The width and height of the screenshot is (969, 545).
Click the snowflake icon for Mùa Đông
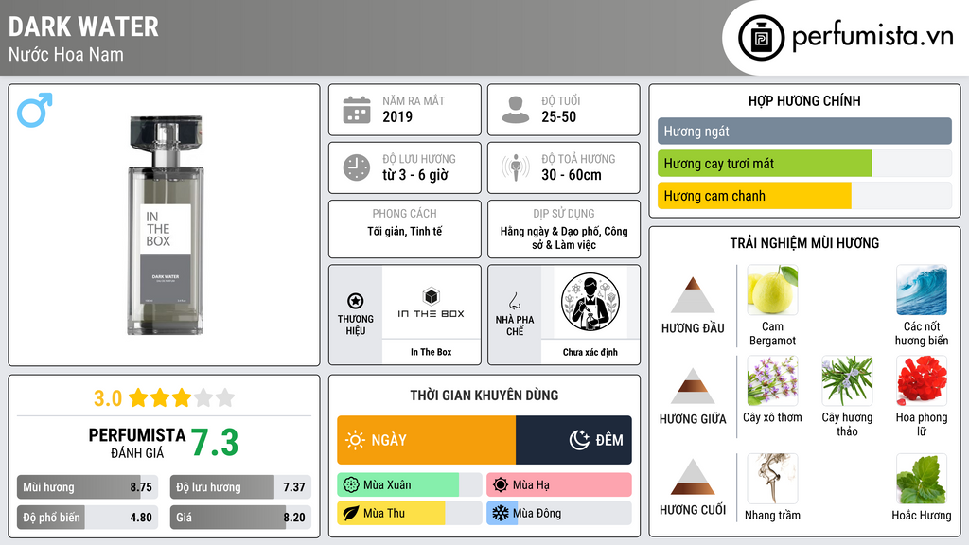[x=501, y=513]
